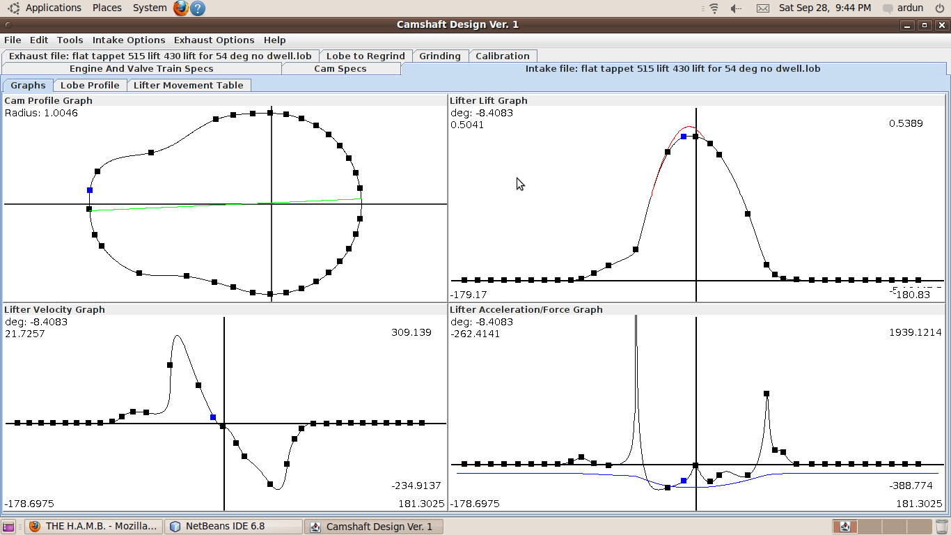
Task: Click the Ubuntu logo beside Applications
Action: point(14,8)
